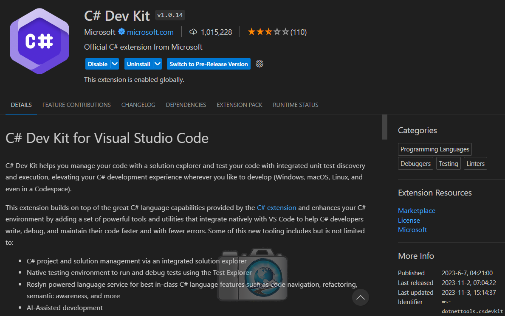
Task: Select the Programming Languages category tag
Action: click(434, 149)
